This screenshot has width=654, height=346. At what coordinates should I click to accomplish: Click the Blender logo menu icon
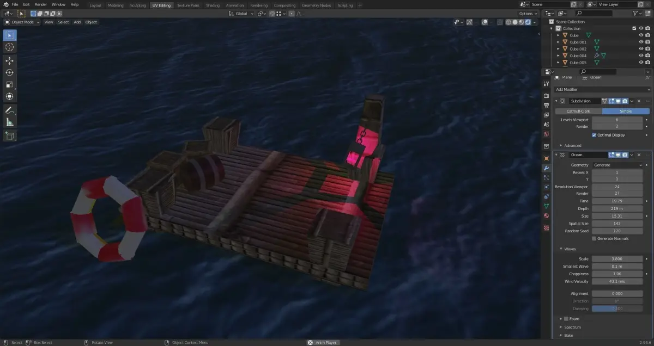click(x=6, y=5)
